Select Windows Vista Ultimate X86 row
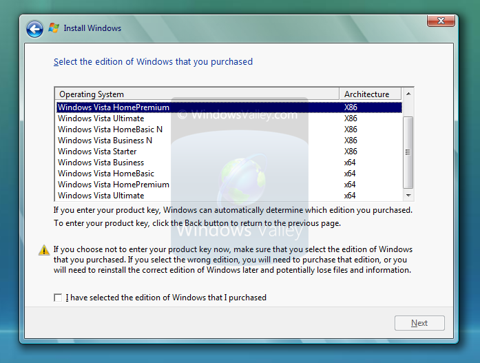This screenshot has width=480, height=363. [229, 118]
